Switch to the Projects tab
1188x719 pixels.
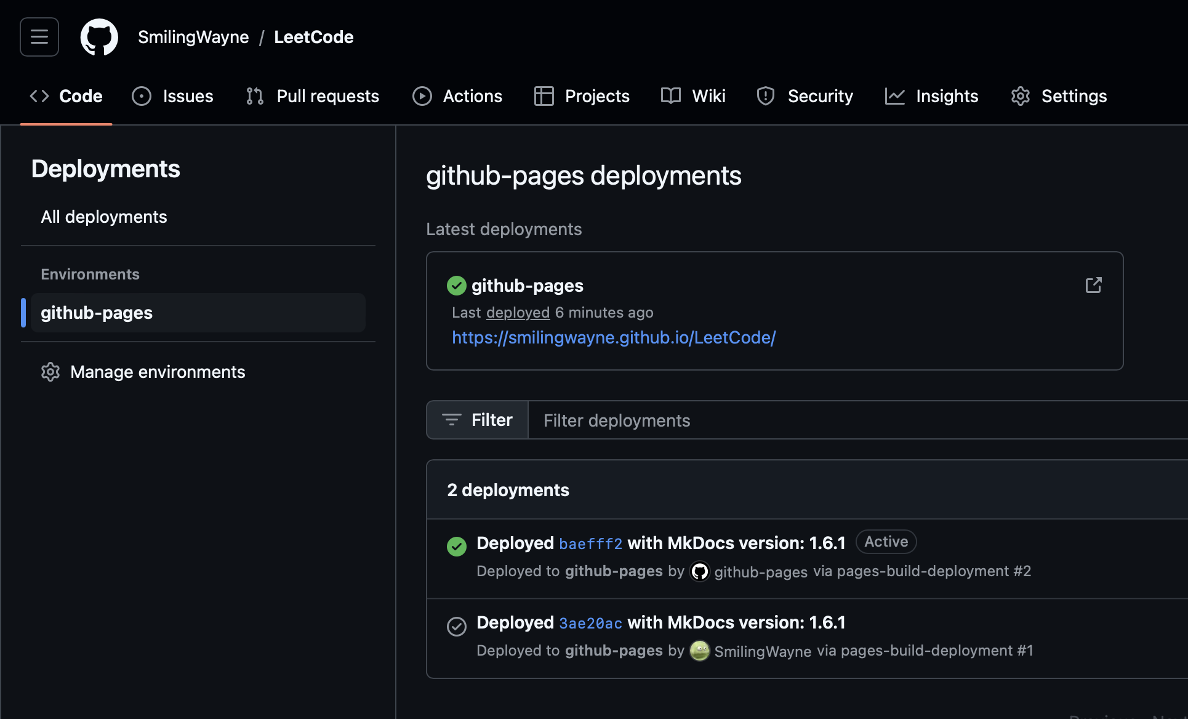point(582,96)
